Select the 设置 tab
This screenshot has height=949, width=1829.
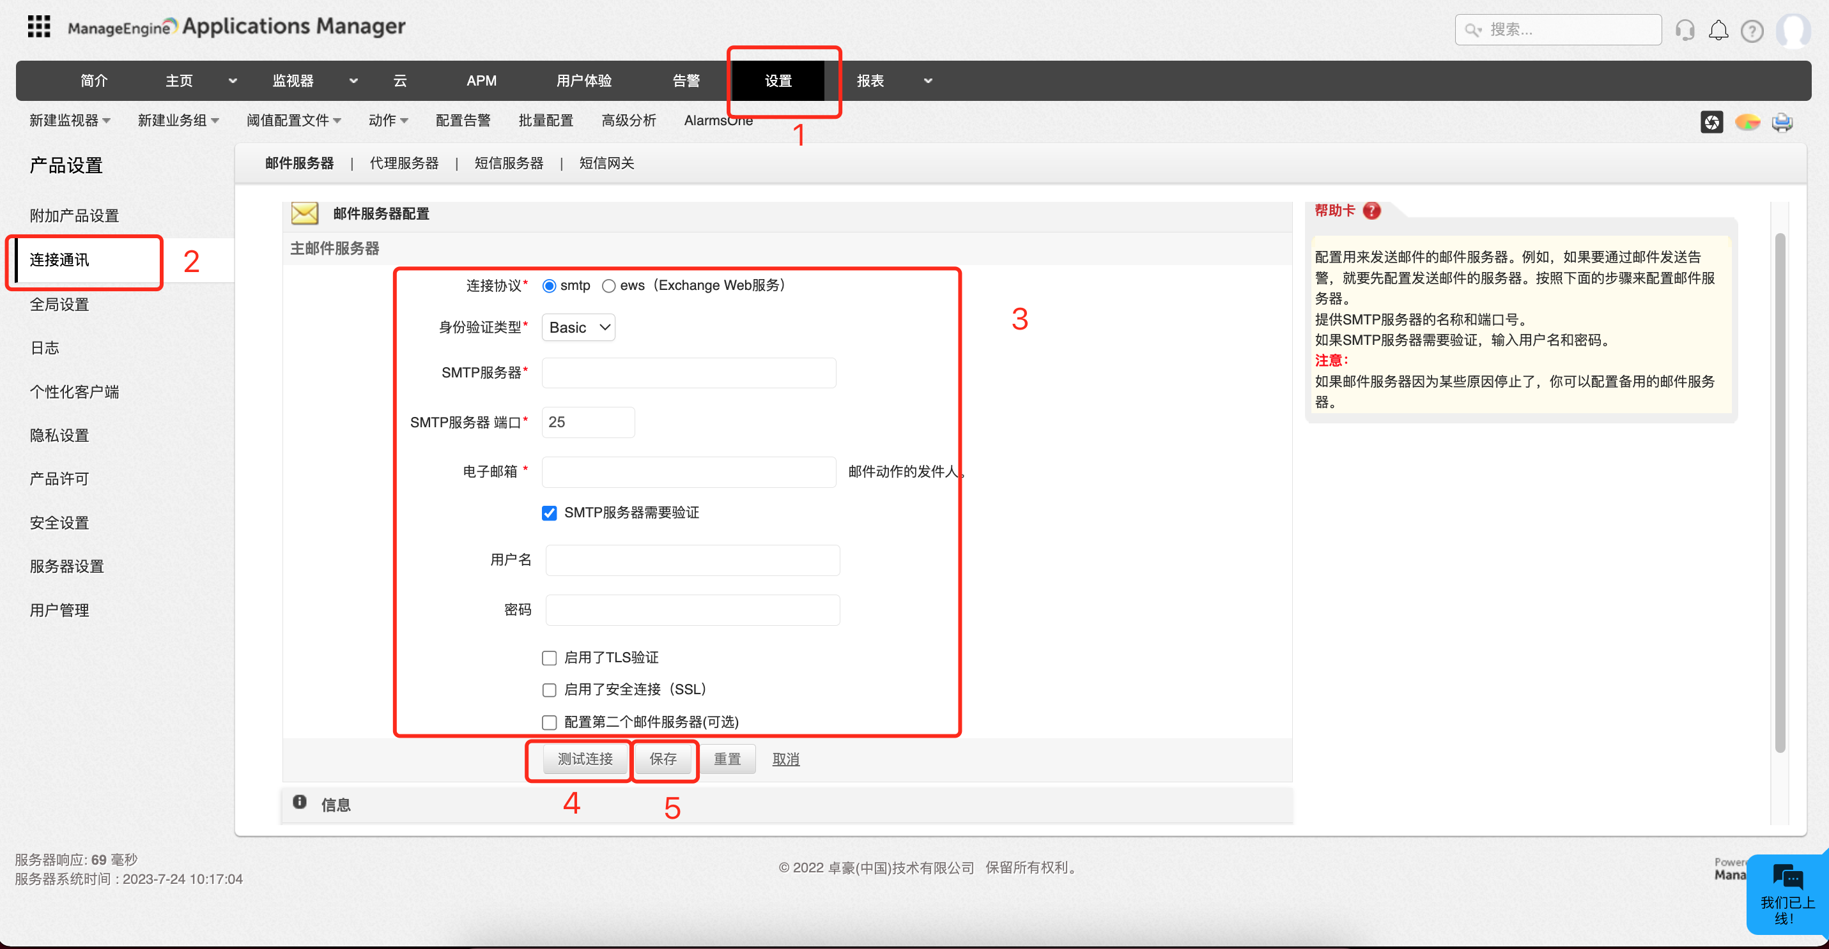(x=778, y=81)
